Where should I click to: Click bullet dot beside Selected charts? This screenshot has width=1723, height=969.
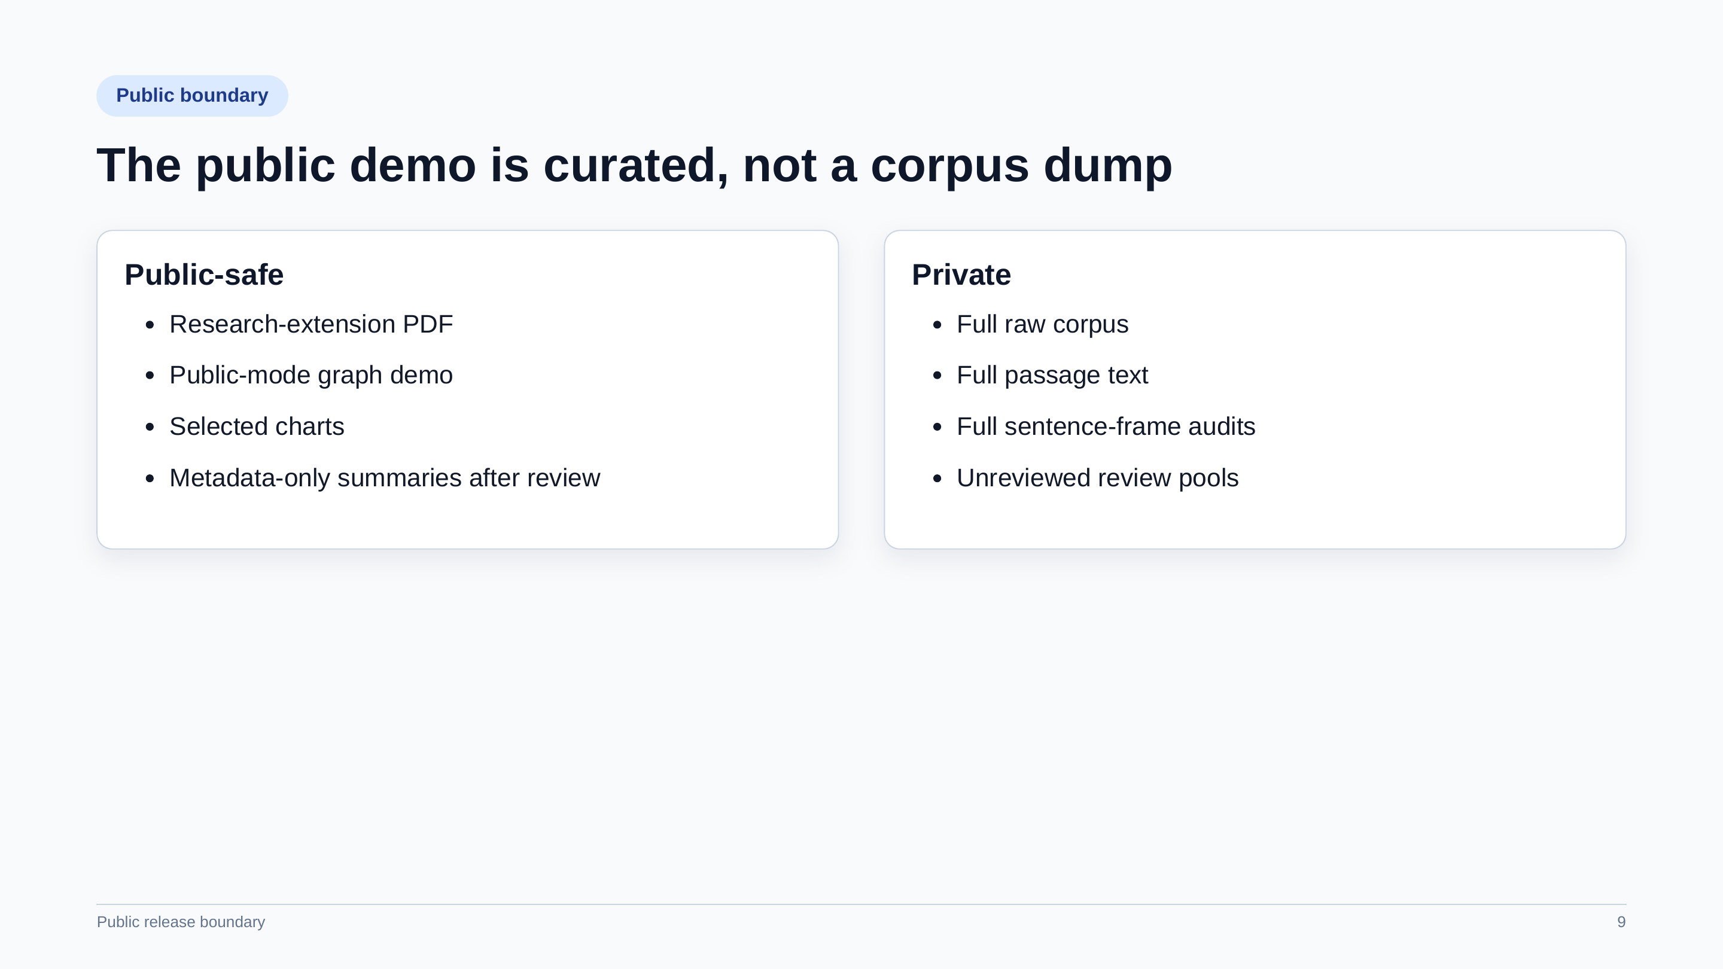150,426
